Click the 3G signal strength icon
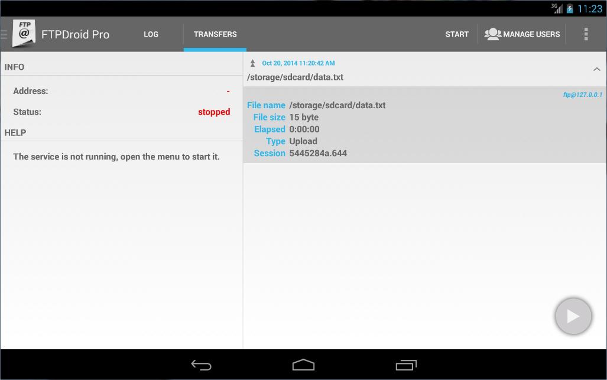This screenshot has height=380, width=607. tap(557, 8)
